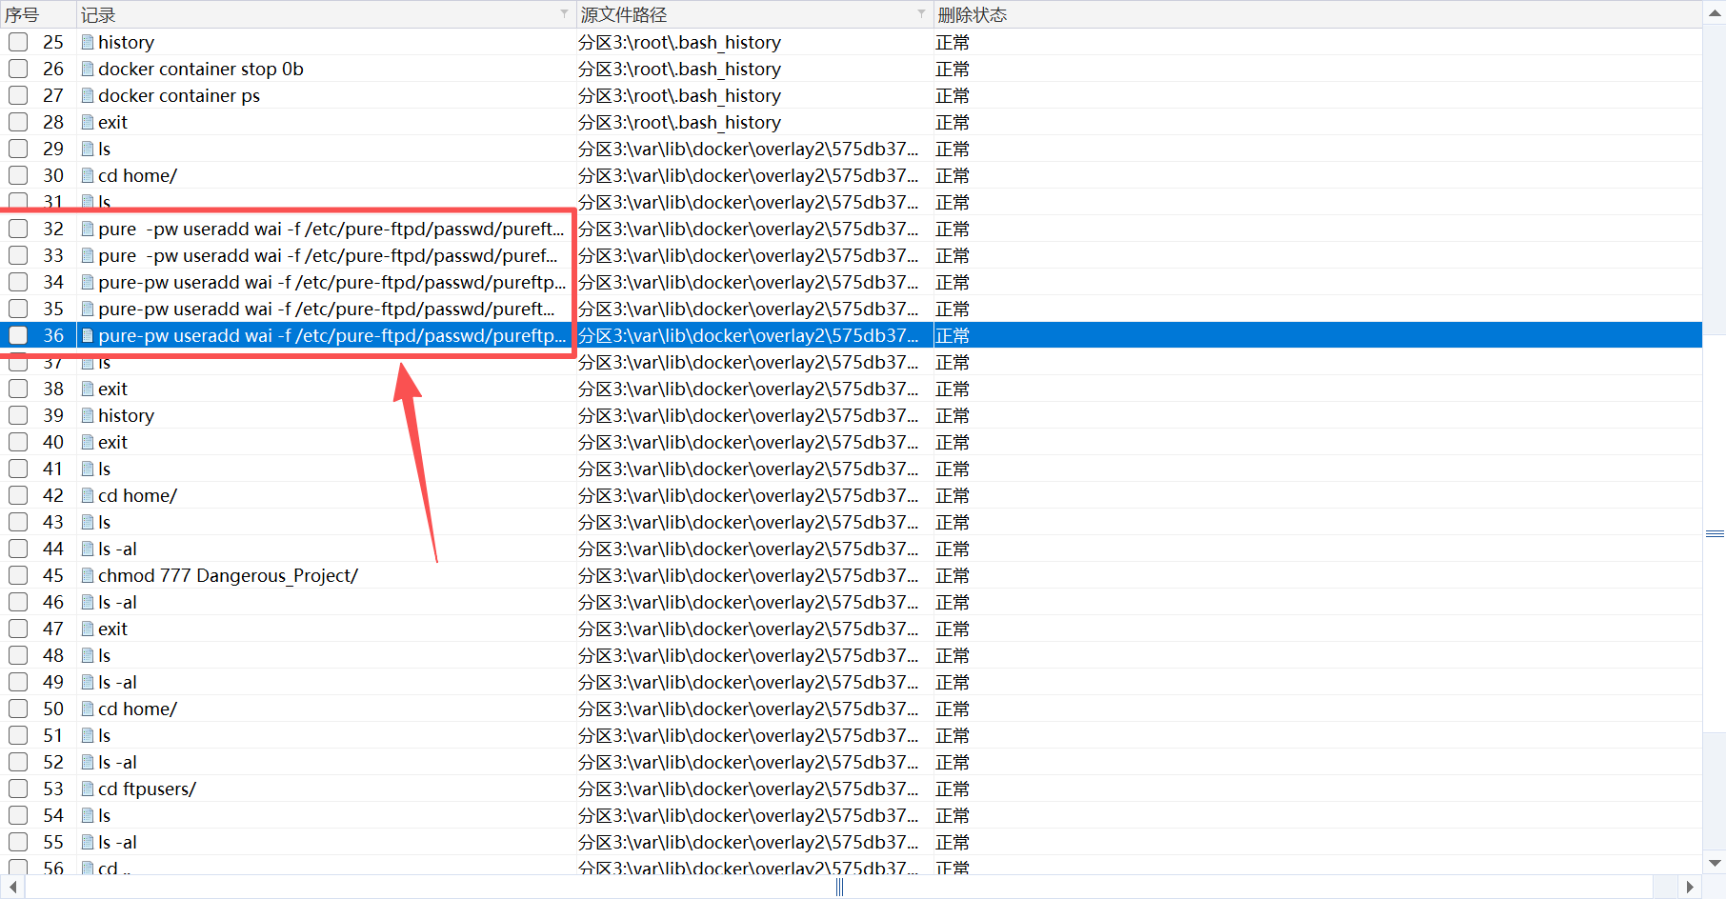
Task: Click file icon beside row 42 'cd home/'
Action: pos(88,496)
